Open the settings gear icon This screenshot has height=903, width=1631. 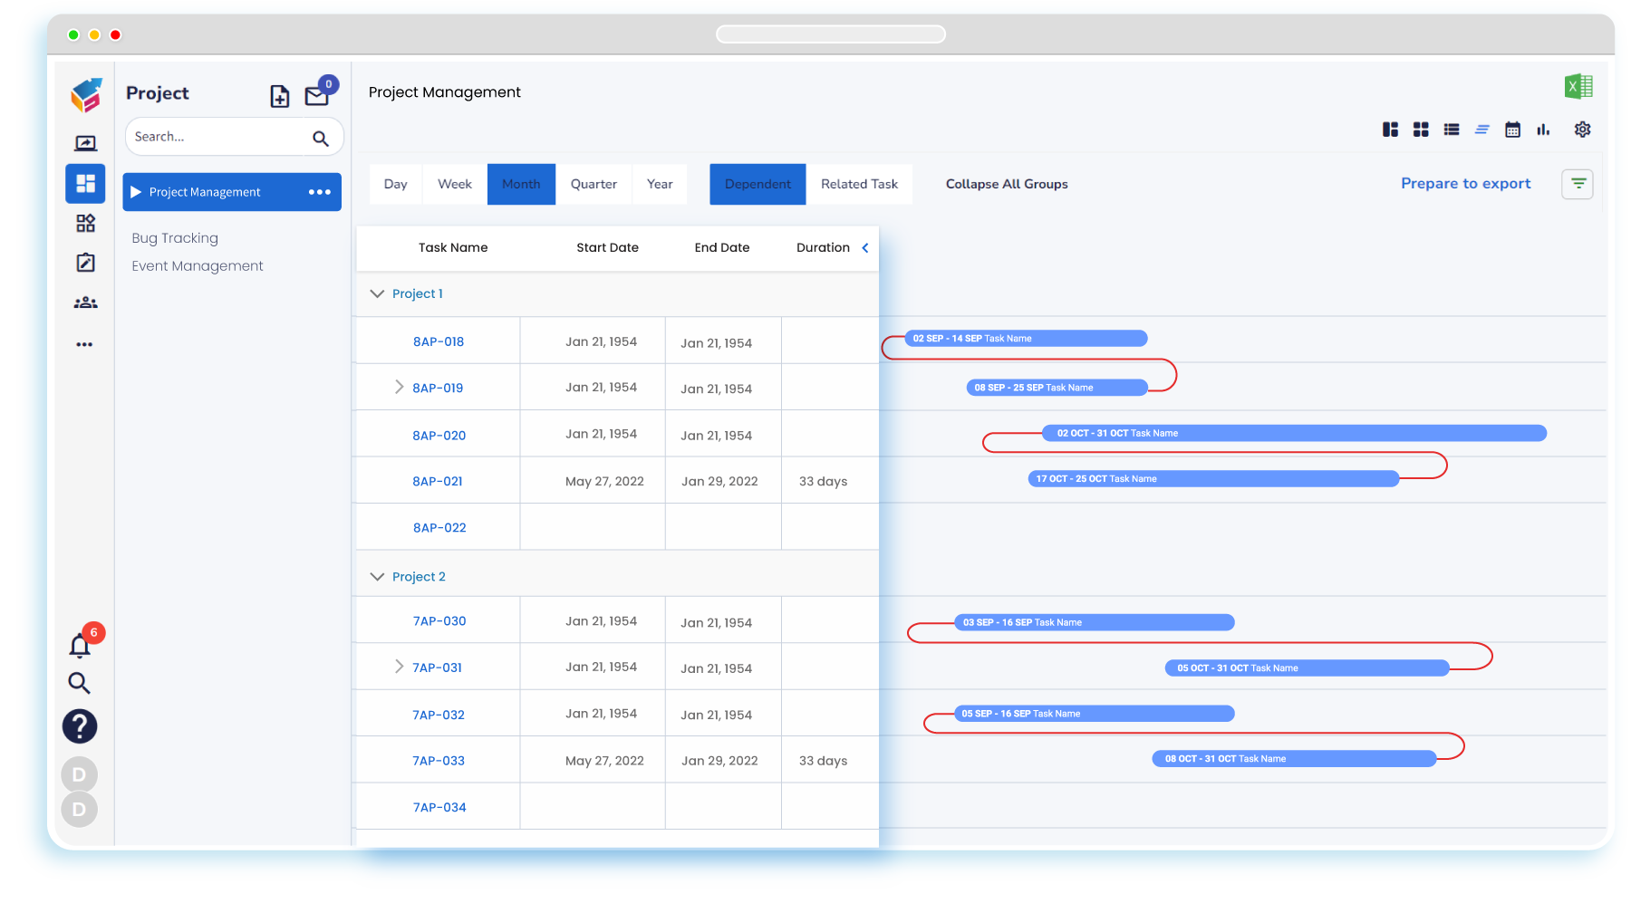point(1582,130)
